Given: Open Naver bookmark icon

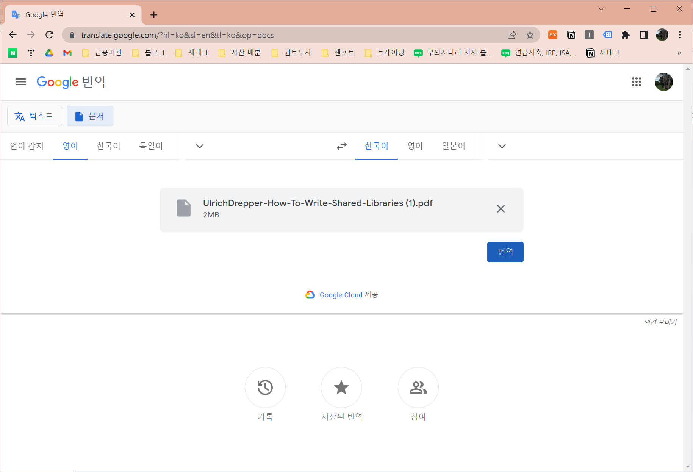Looking at the screenshot, I should click(13, 53).
